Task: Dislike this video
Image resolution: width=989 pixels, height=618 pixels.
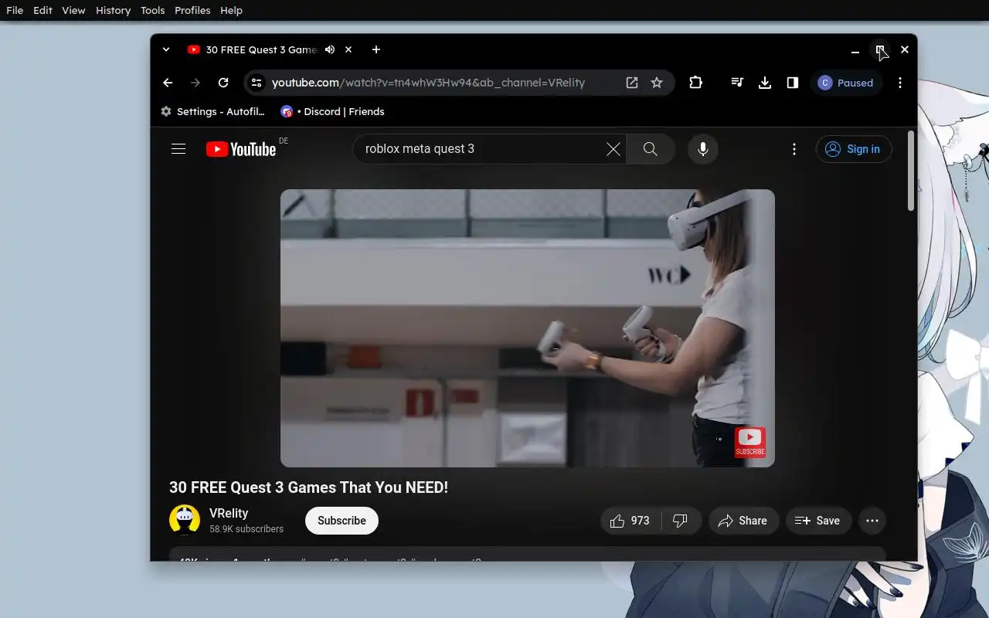Action: [681, 521]
